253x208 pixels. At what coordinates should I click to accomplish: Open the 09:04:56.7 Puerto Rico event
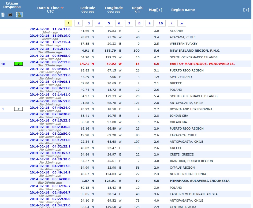50,69
